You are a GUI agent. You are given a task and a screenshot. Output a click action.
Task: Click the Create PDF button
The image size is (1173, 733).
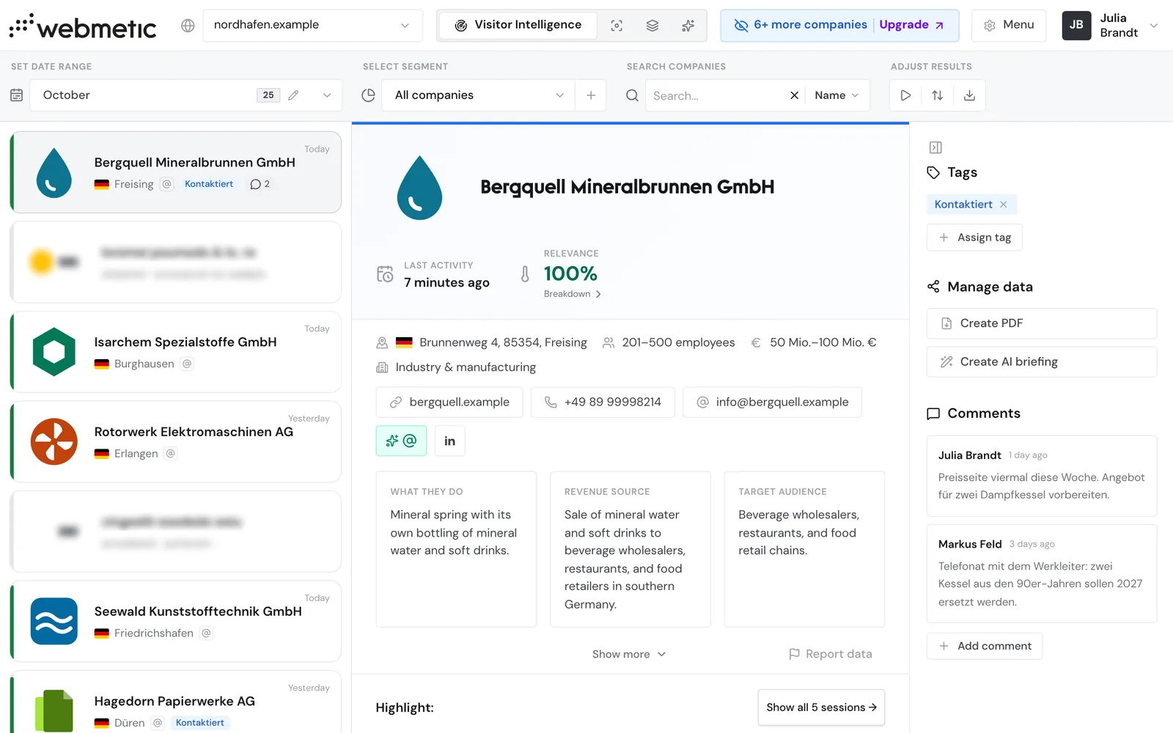[x=1042, y=323]
